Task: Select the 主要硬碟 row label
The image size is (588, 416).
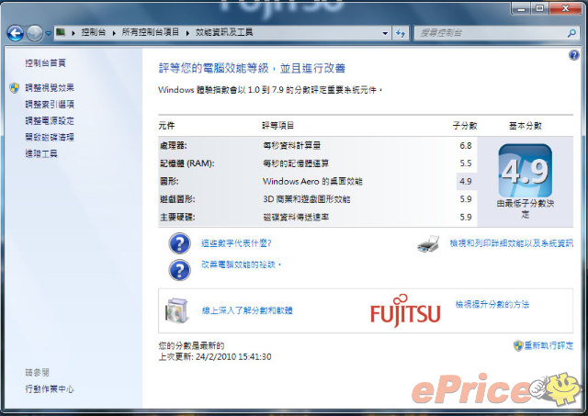Action: tap(177, 217)
